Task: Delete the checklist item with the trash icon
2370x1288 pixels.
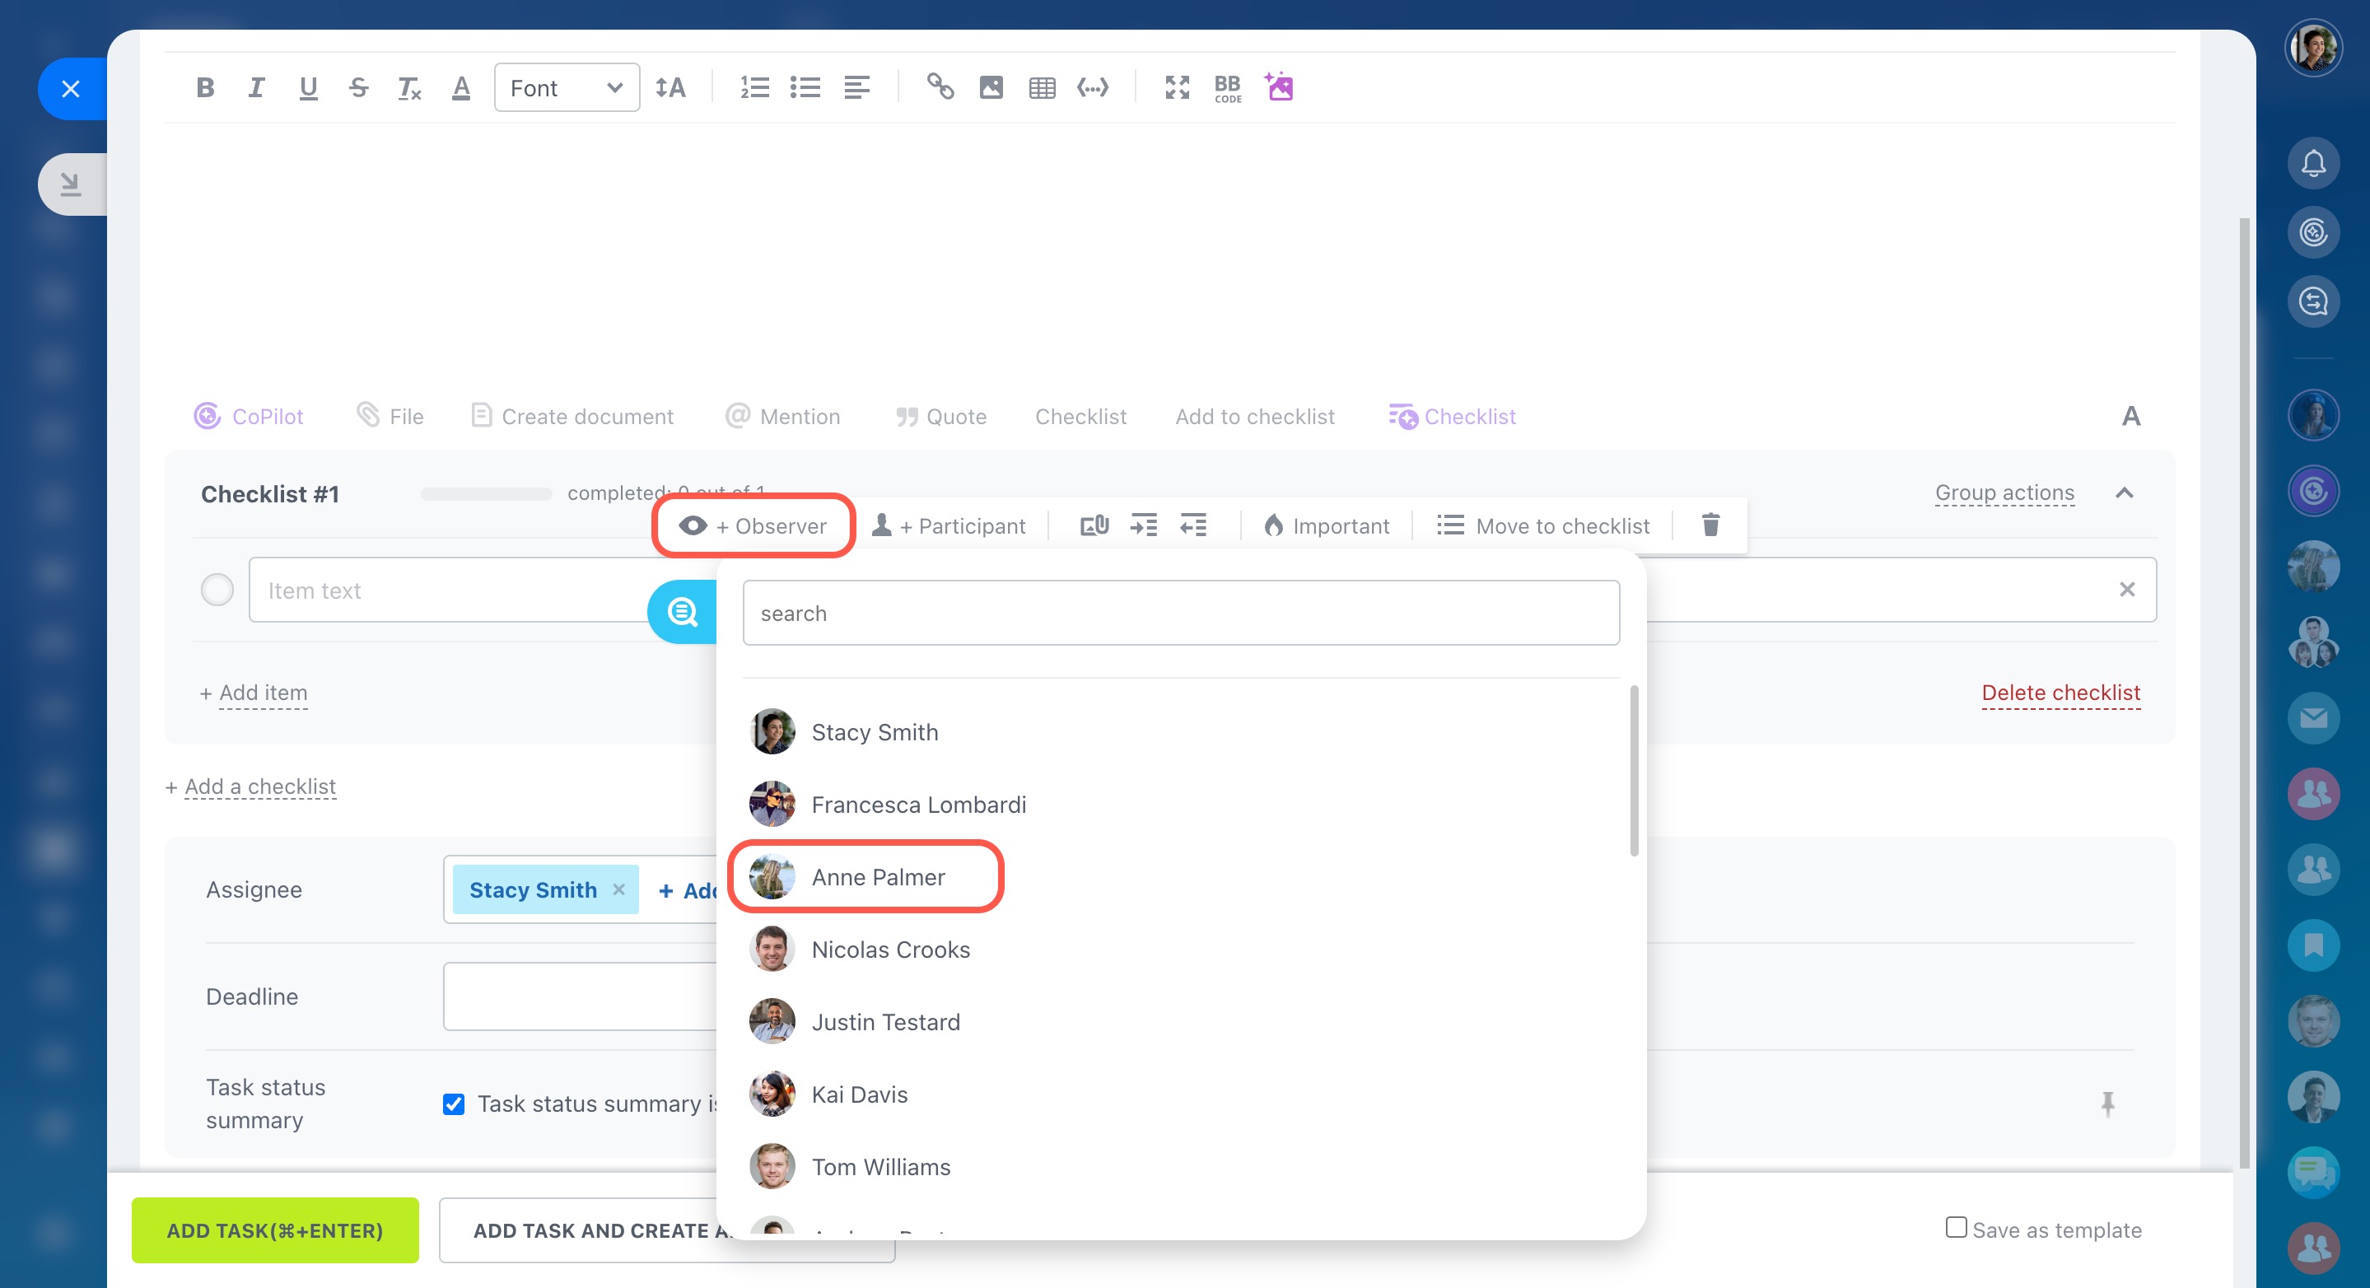Action: tap(1710, 525)
